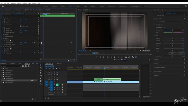Select the Type tool
This screenshot has width=188, height=106.
click(41, 84)
